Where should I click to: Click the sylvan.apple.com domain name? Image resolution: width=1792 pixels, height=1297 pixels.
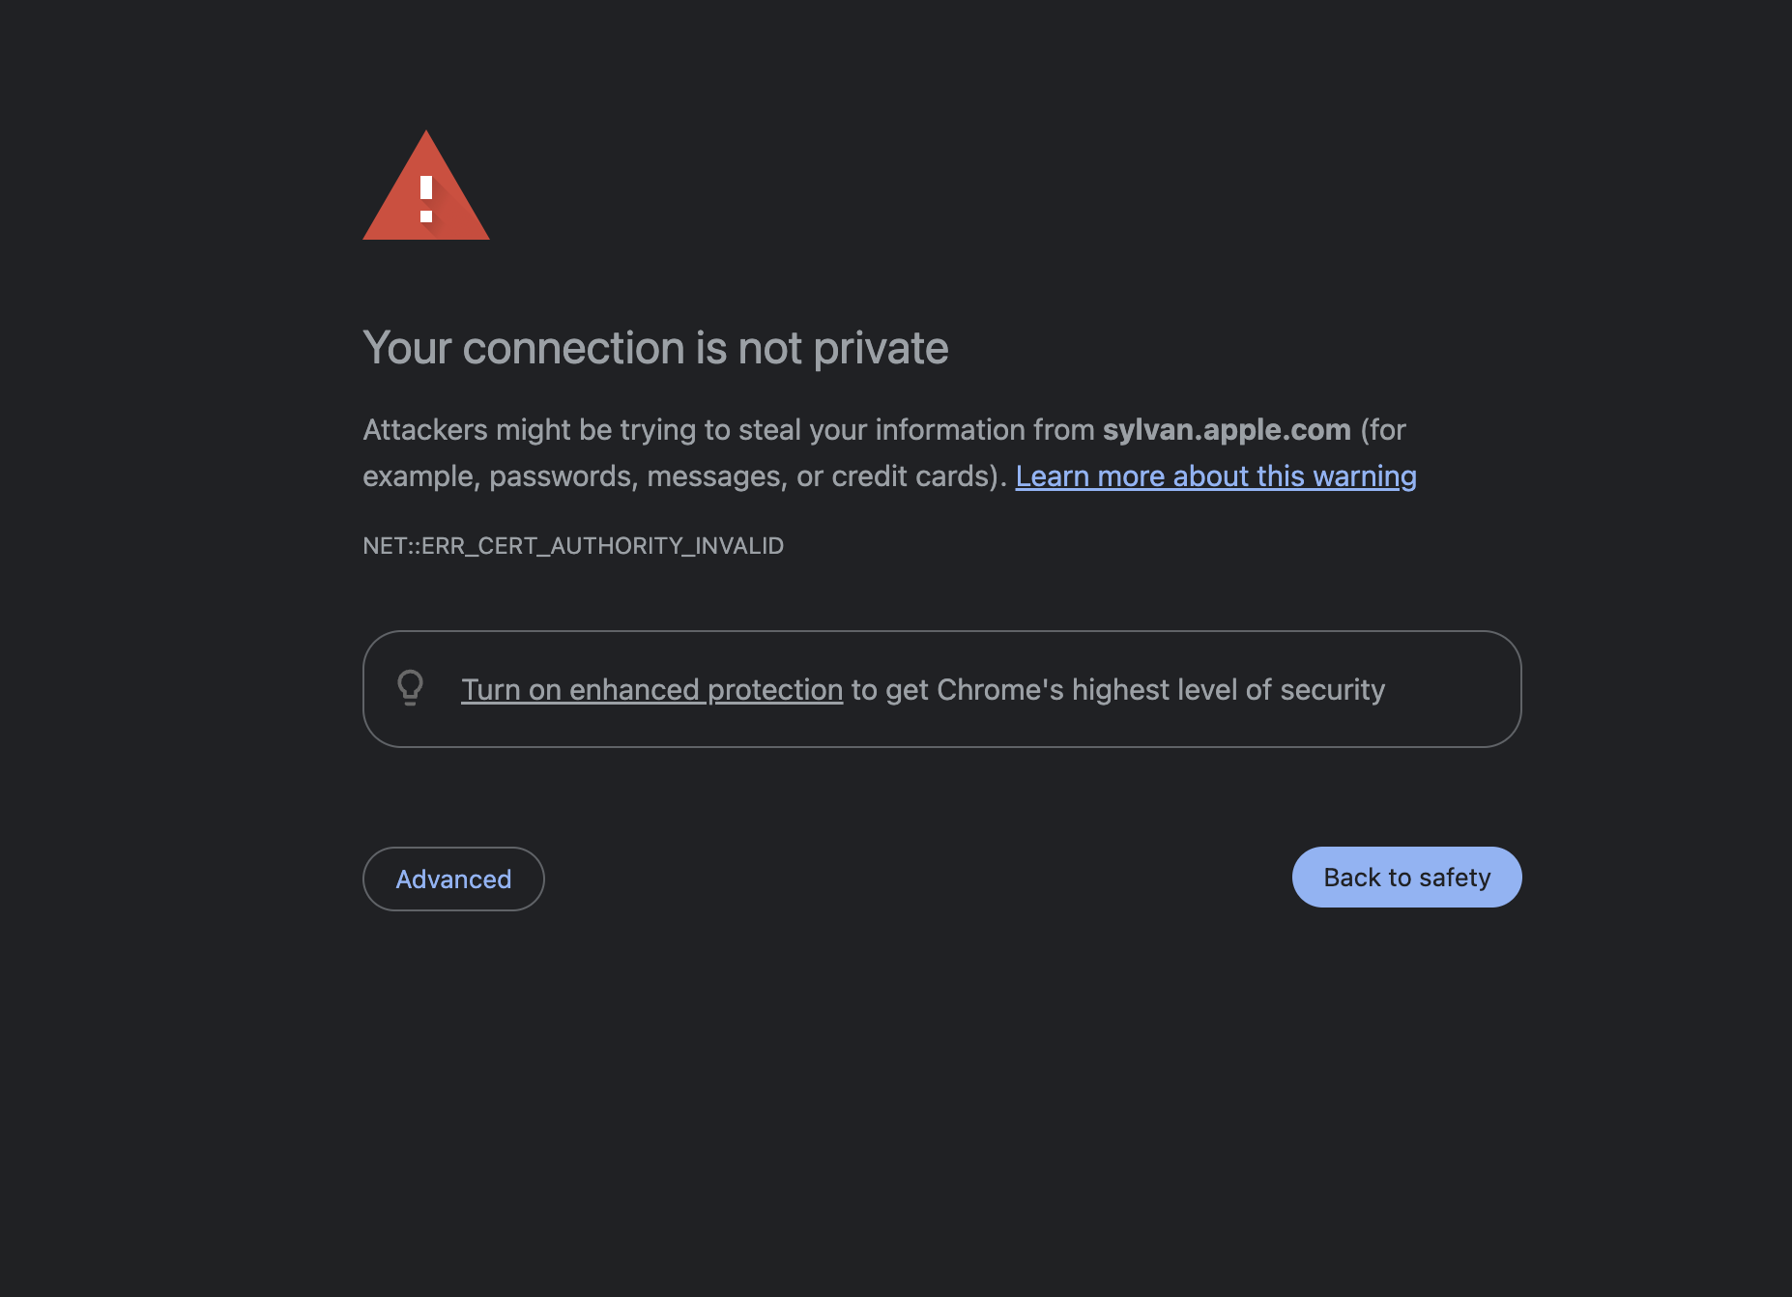click(x=1227, y=430)
